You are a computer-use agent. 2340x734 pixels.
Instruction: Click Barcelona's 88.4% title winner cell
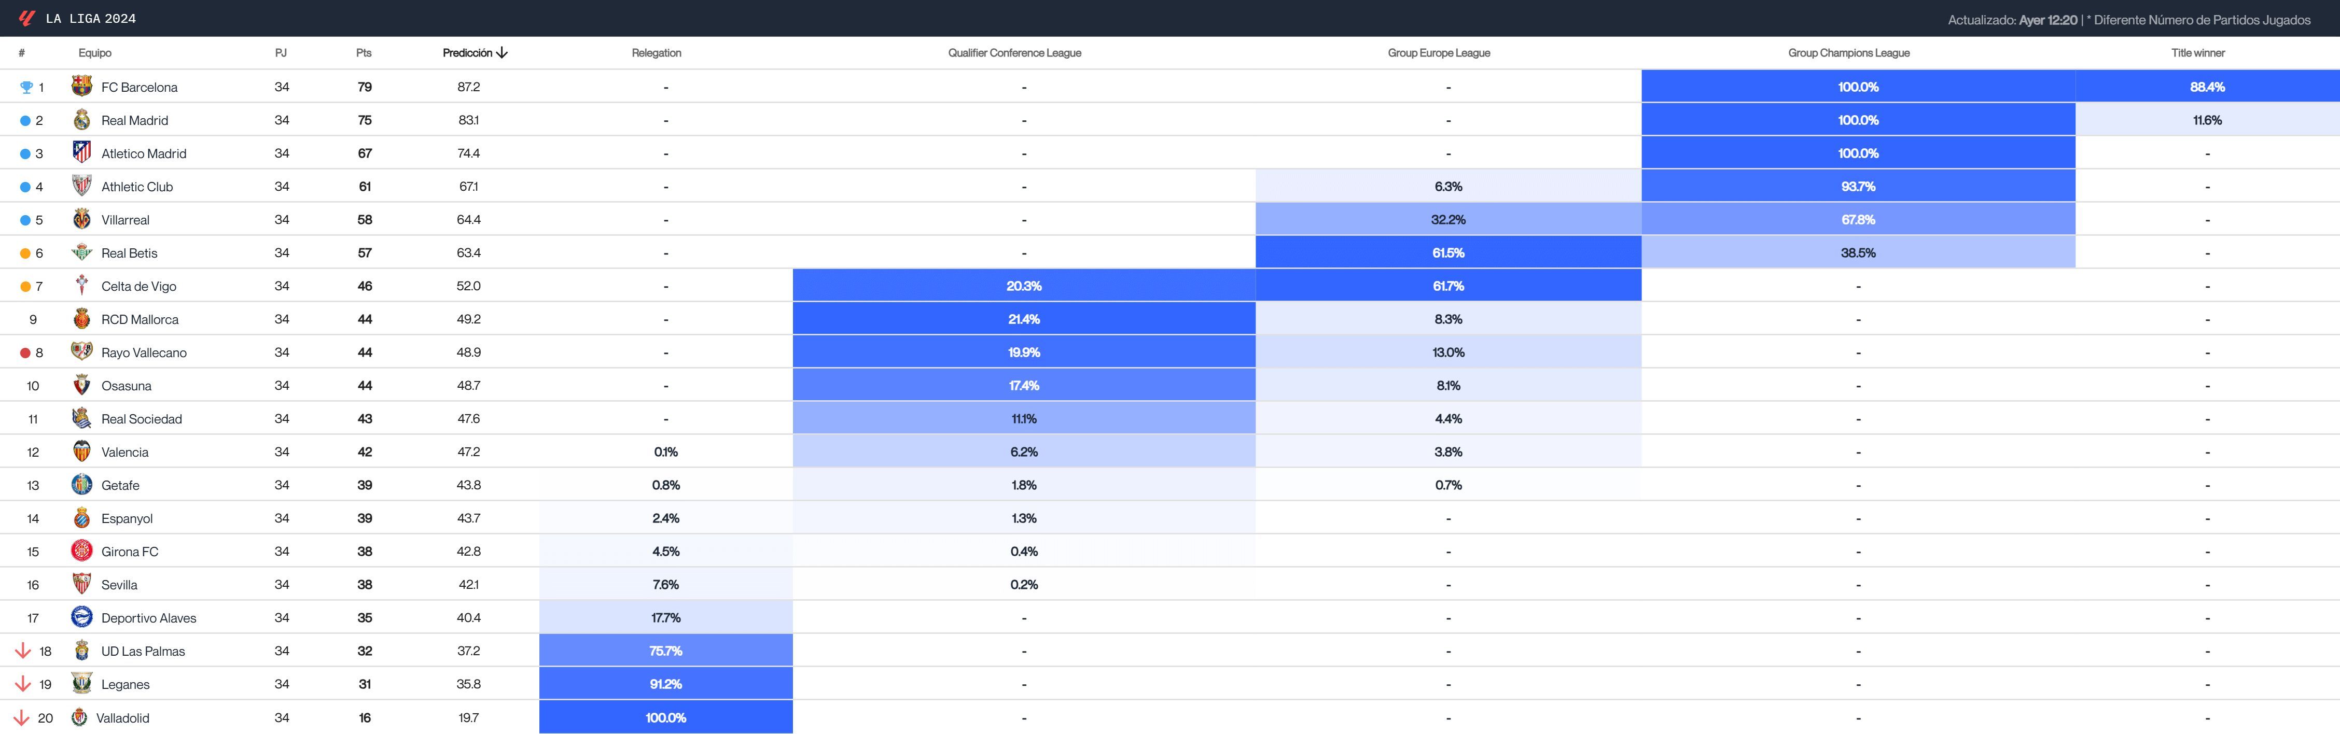pyautogui.click(x=2207, y=86)
